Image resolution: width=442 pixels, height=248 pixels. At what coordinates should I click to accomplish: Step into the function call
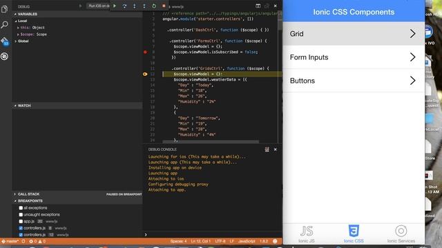(x=135, y=6)
